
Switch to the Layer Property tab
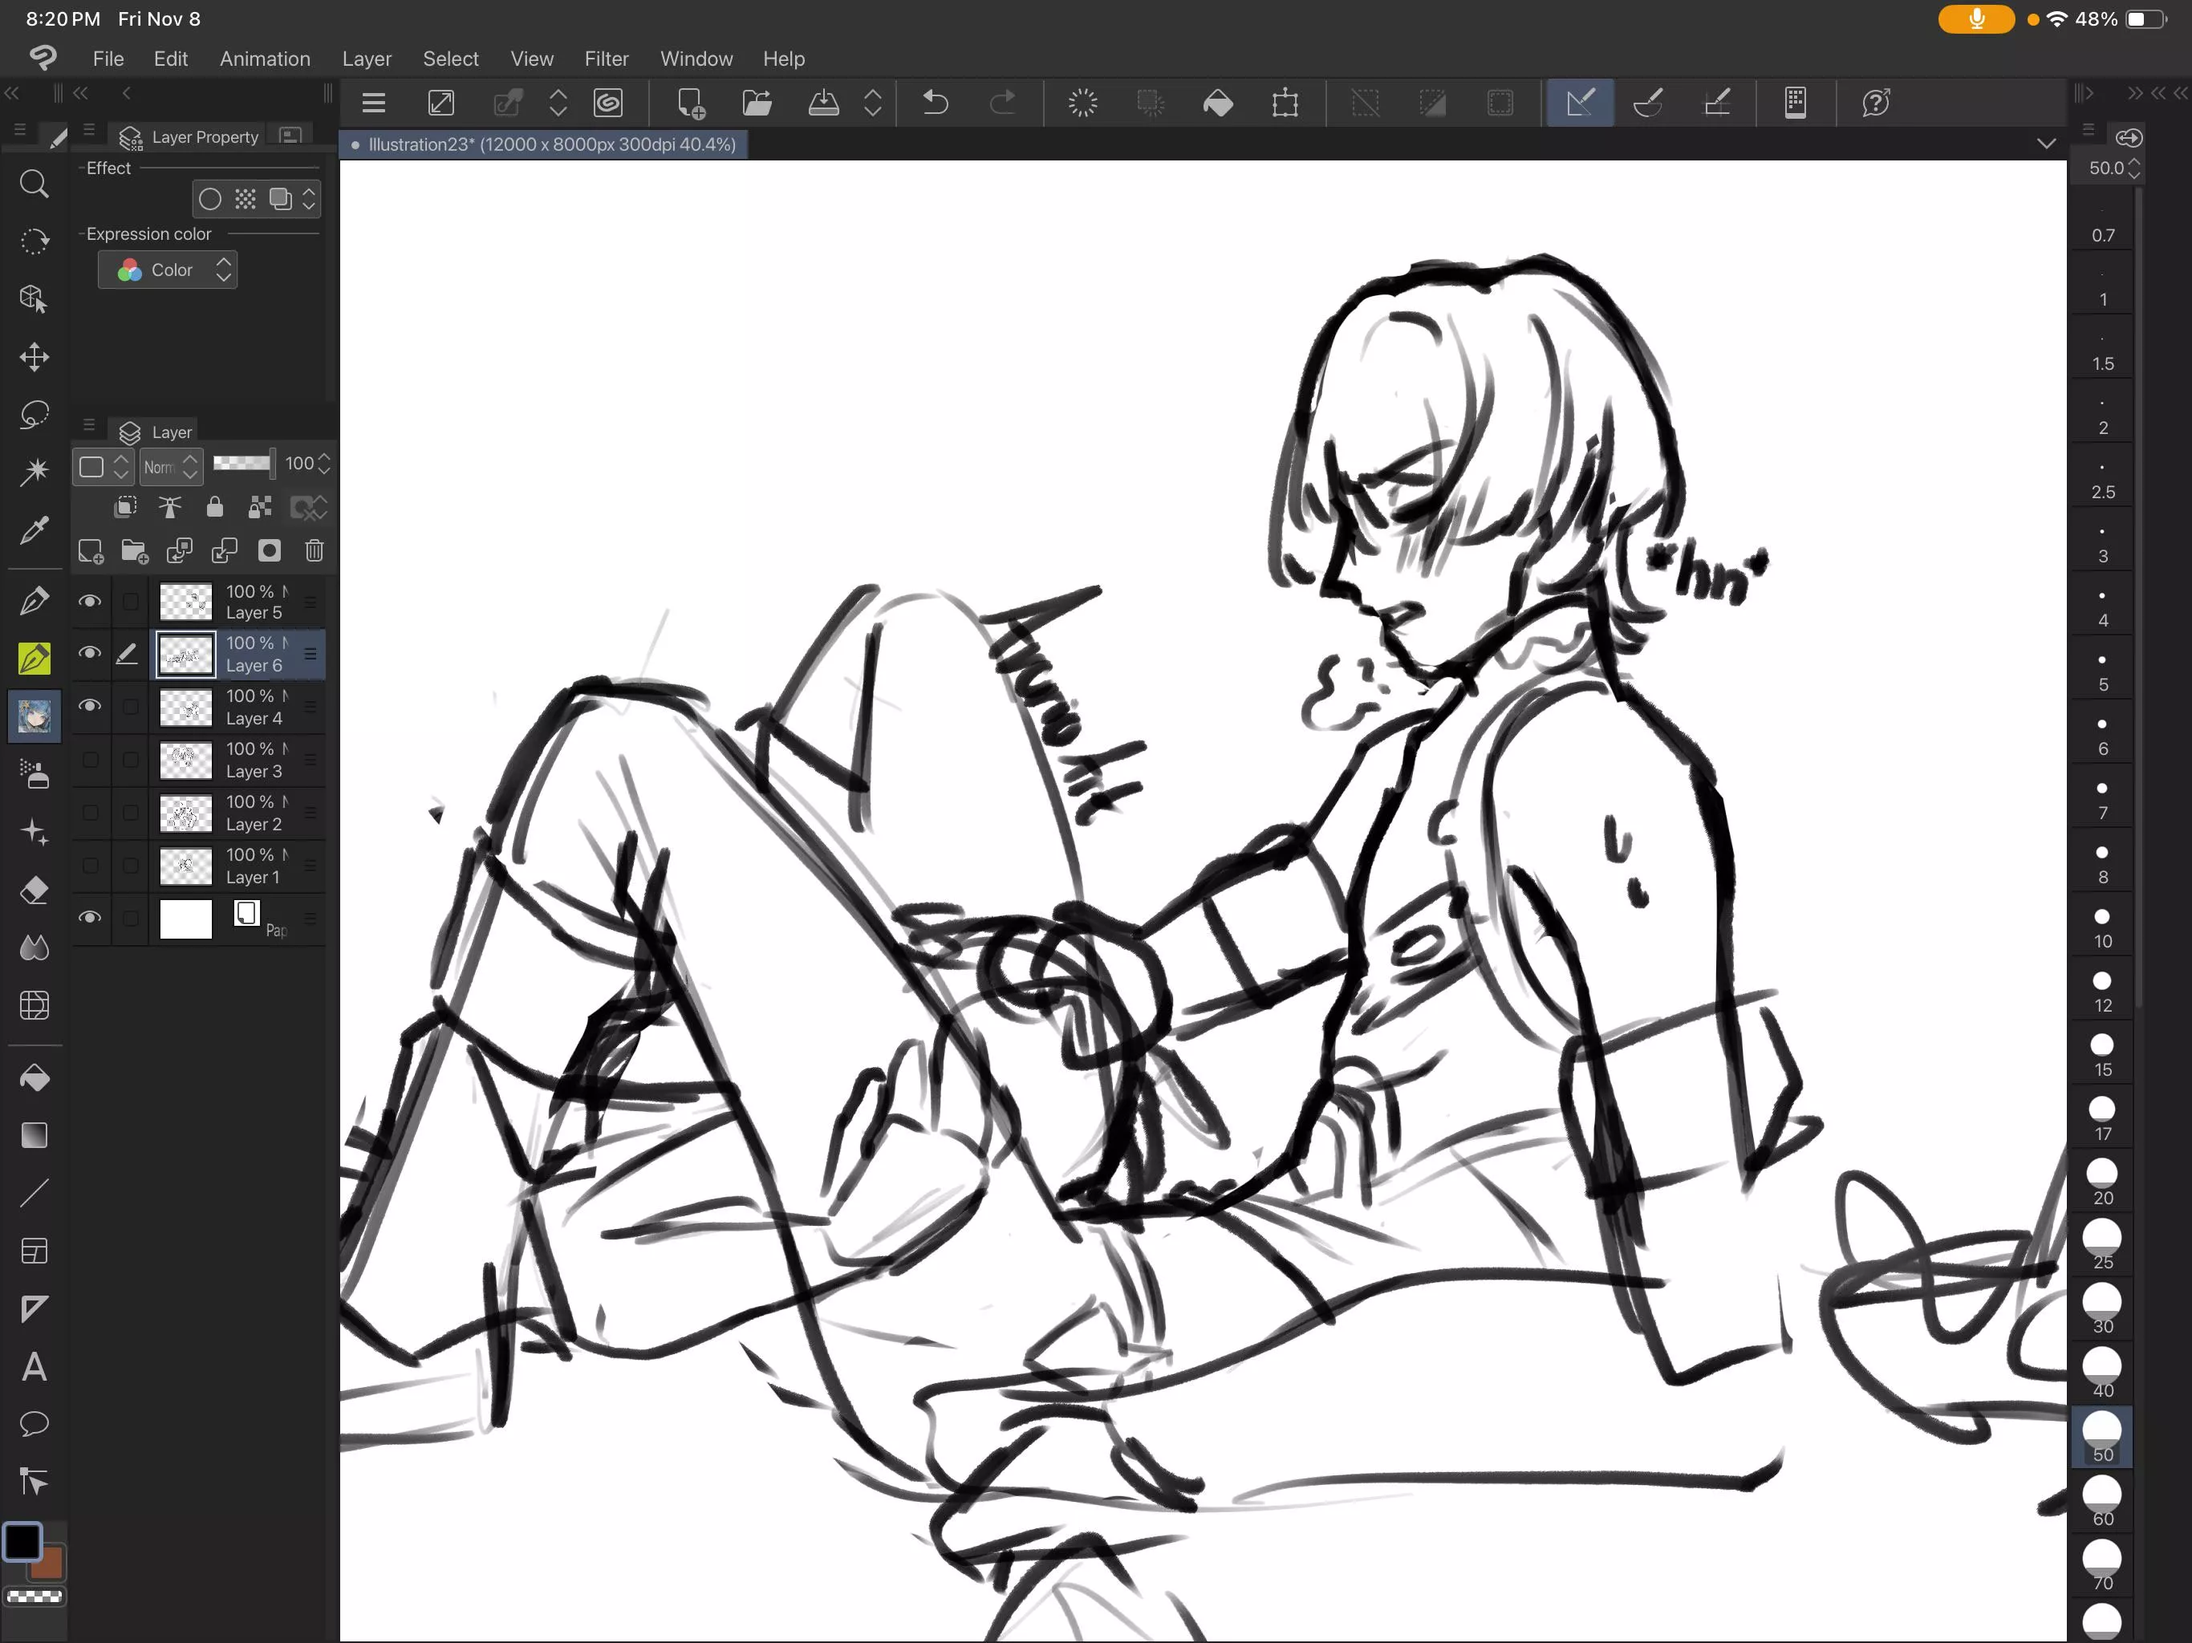[x=204, y=136]
